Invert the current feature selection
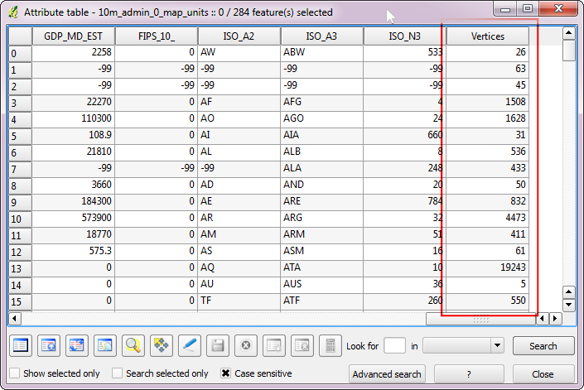The height and width of the screenshot is (390, 584). (77, 346)
